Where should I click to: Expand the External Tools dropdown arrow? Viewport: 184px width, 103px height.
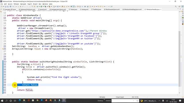pyautogui.click(x=51, y=7)
